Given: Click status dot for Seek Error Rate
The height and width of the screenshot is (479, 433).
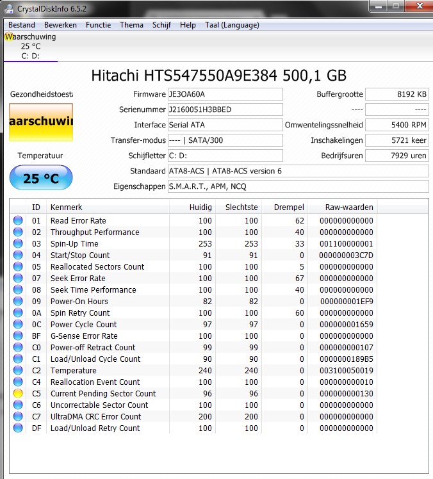Looking at the screenshot, I should 18,279.
